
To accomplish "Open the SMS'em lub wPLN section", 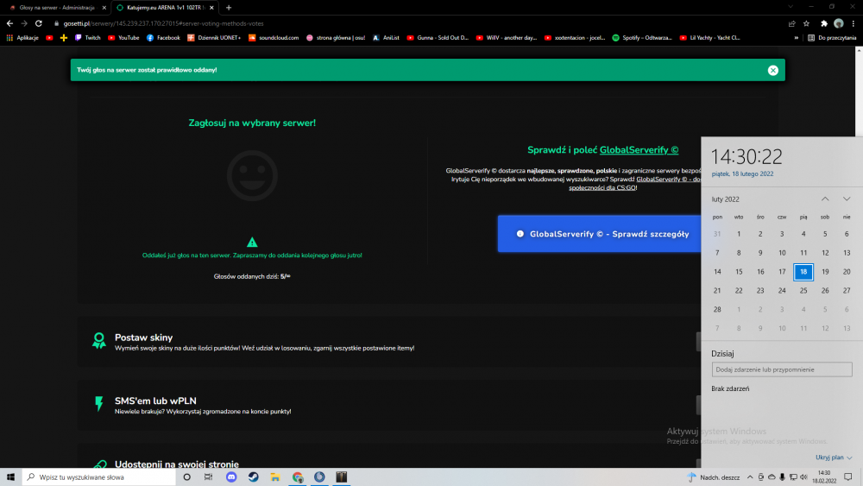I will [389, 405].
